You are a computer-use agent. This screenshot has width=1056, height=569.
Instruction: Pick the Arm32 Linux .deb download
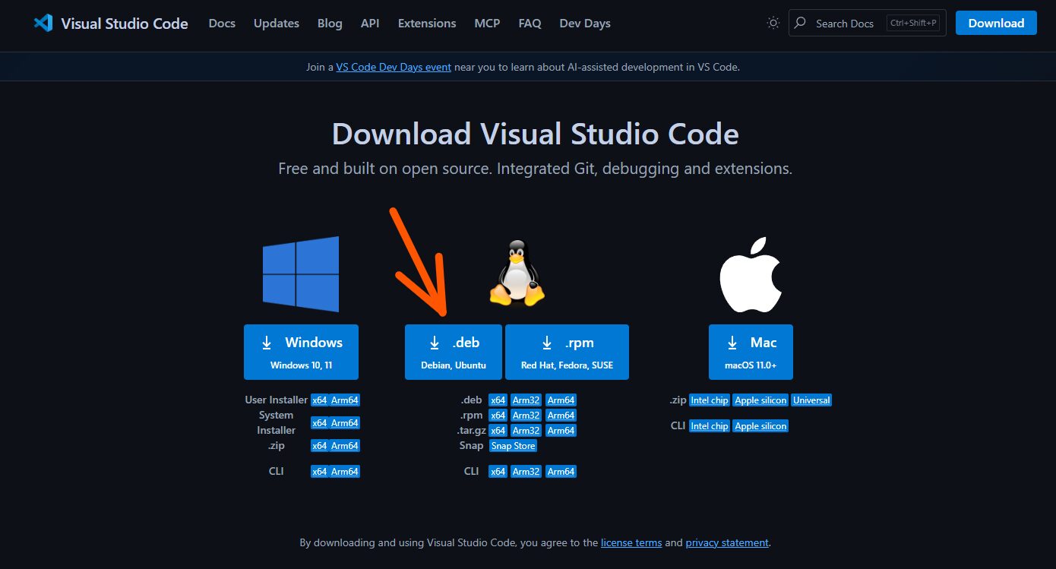tap(526, 400)
